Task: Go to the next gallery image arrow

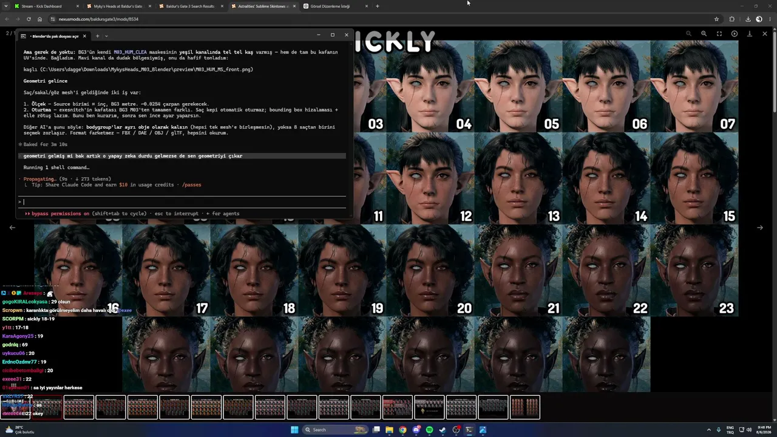Action: (x=759, y=228)
